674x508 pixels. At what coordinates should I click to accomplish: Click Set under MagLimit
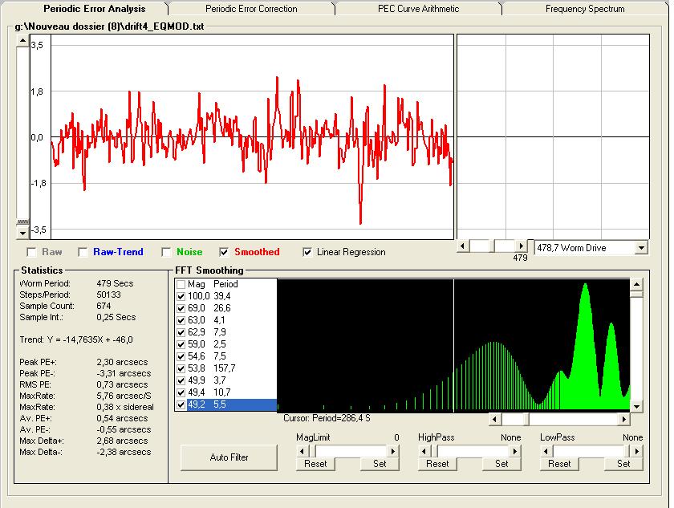pyautogui.click(x=380, y=464)
